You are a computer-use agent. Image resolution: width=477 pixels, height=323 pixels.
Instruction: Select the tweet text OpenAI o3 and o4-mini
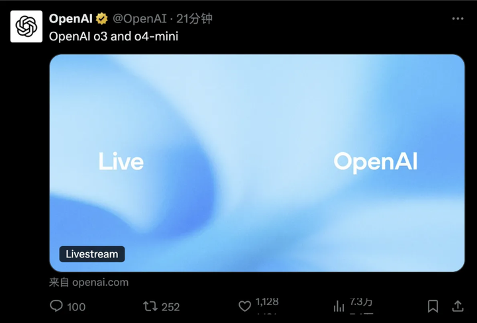tap(113, 36)
